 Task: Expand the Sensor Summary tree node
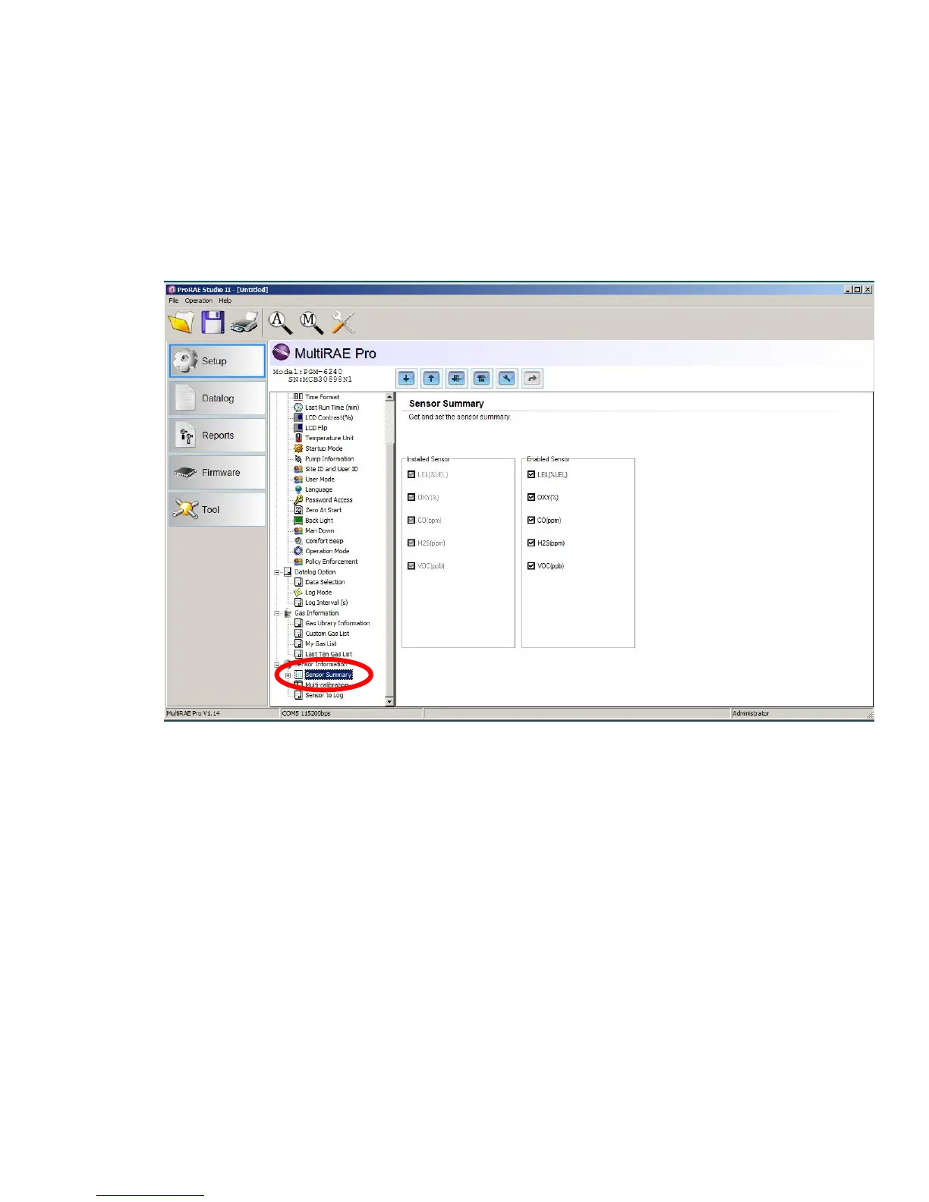point(288,675)
